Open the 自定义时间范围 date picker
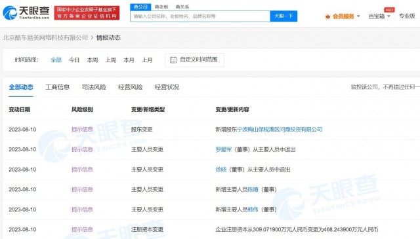420x239 pixels. 194,60
